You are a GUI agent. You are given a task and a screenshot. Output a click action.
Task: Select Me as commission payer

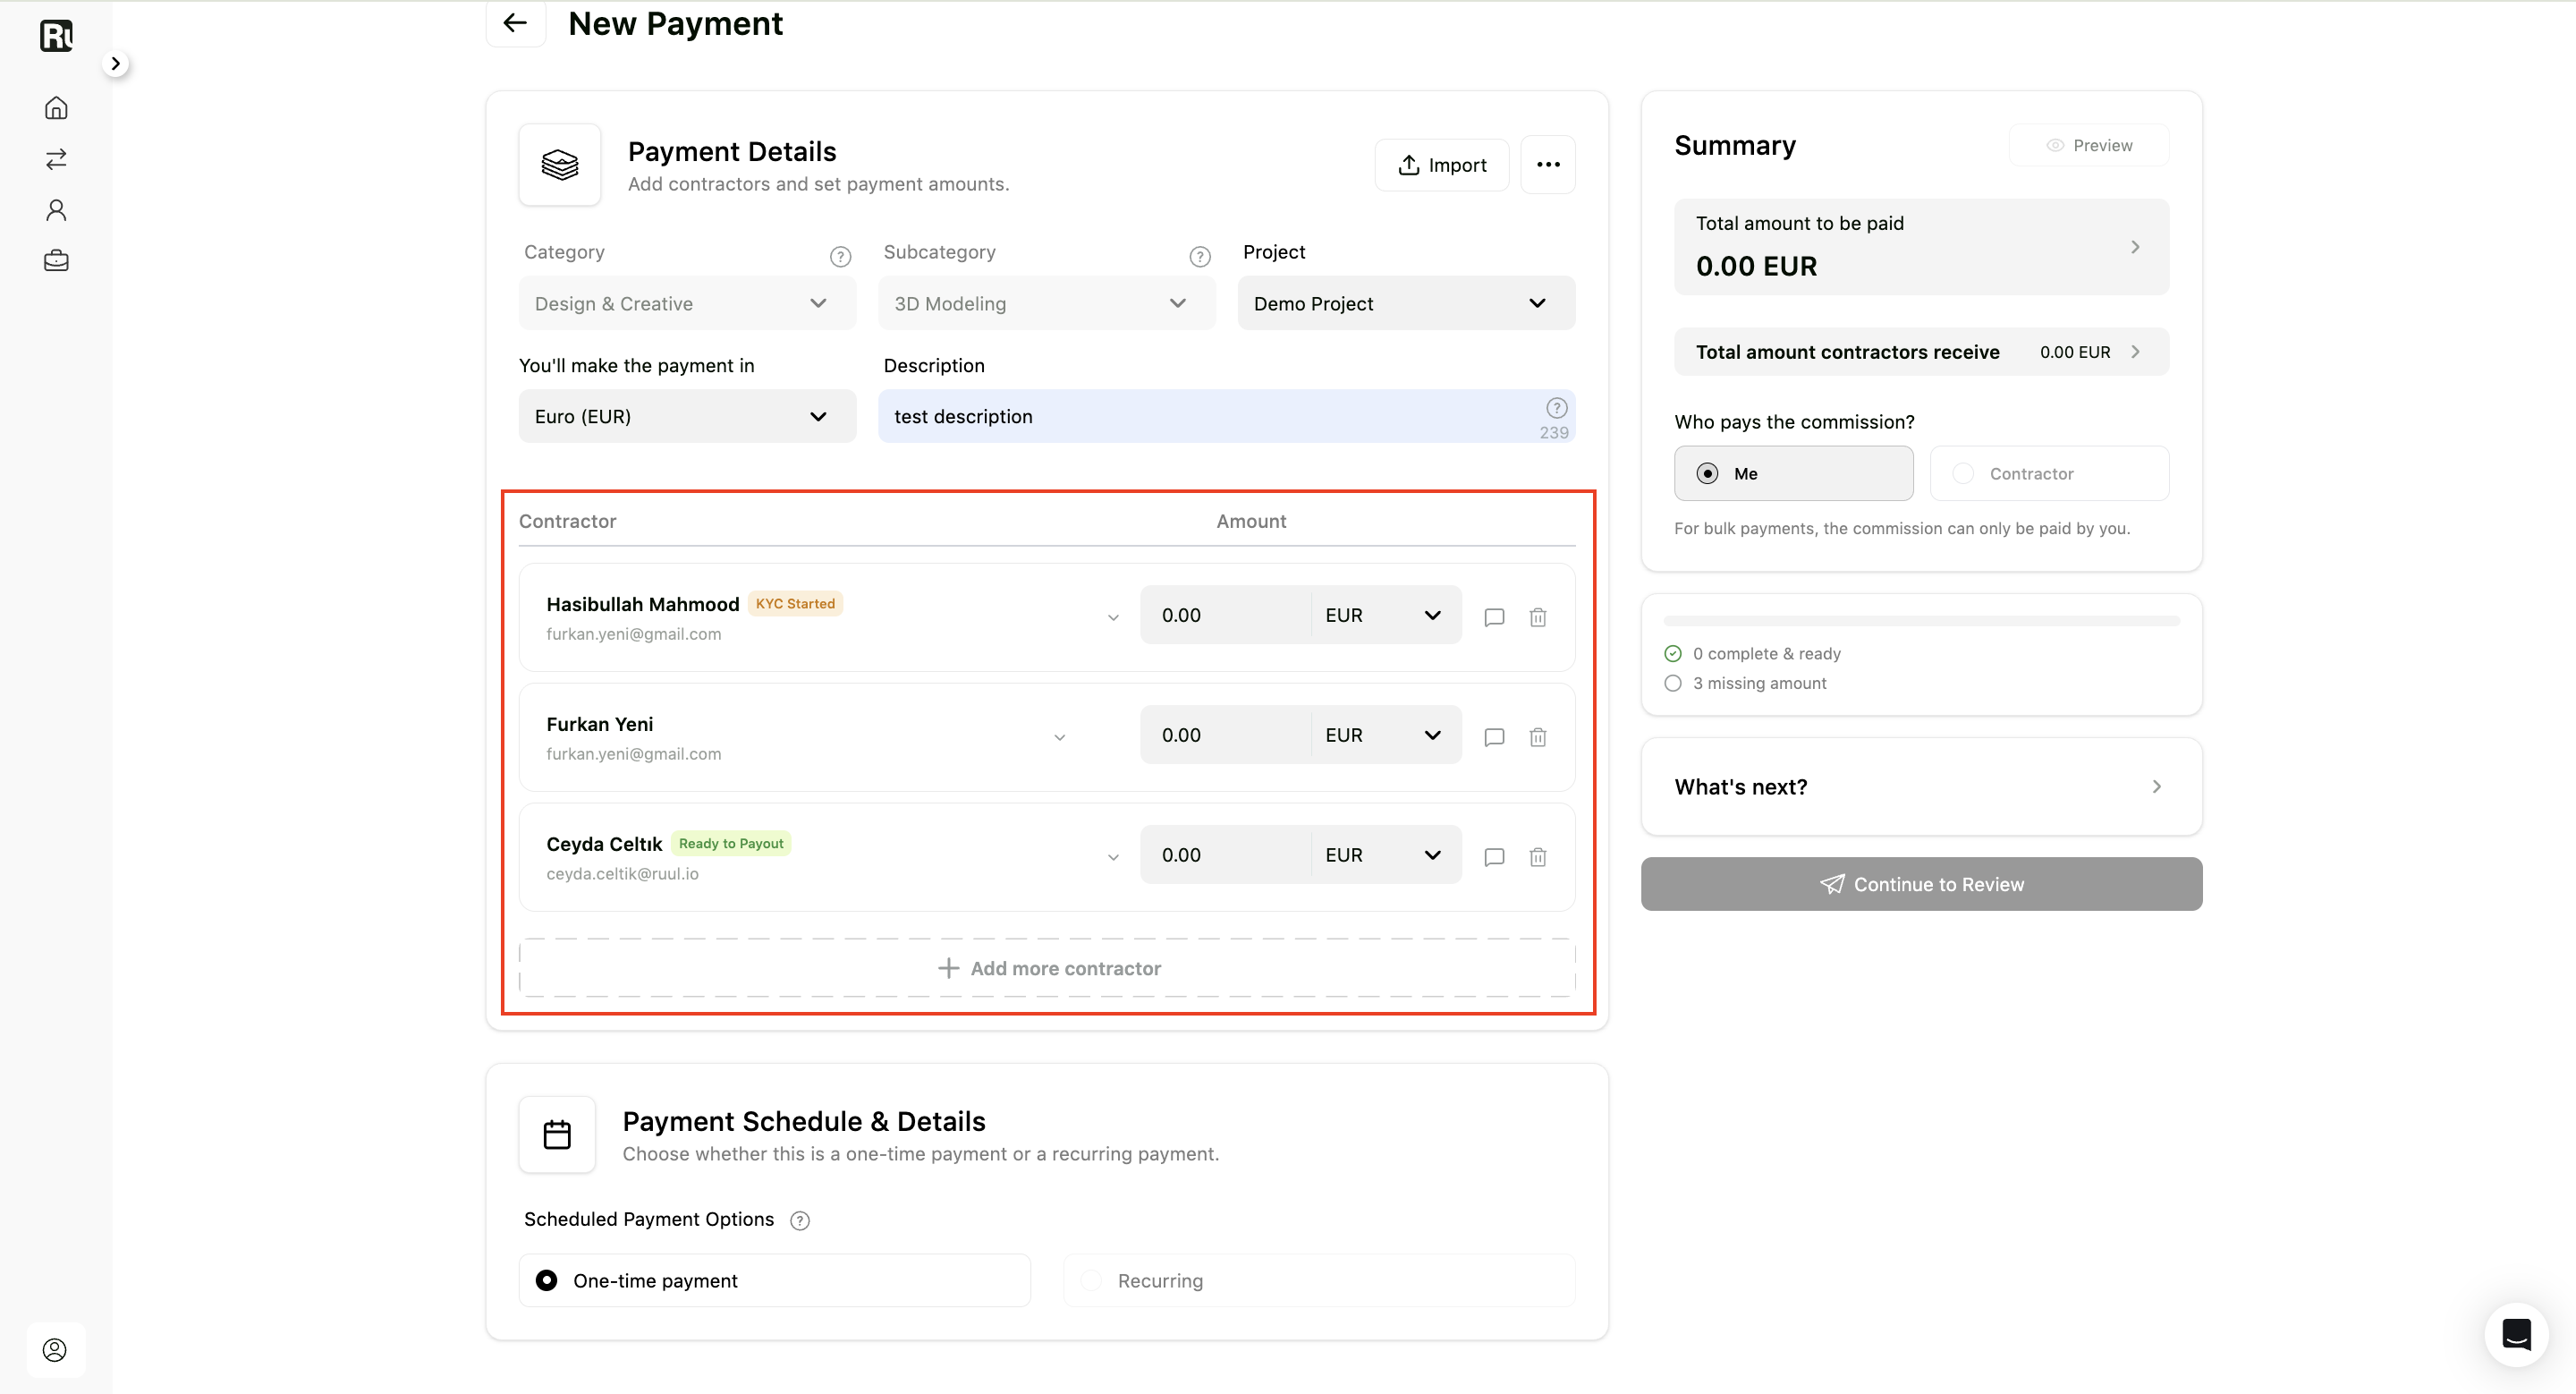coord(1793,473)
